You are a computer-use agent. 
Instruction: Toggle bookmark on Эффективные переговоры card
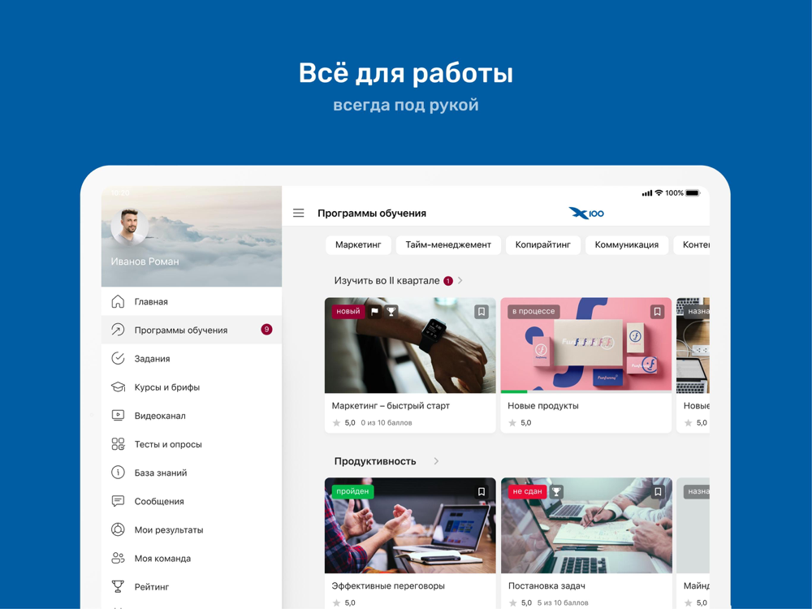point(481,491)
